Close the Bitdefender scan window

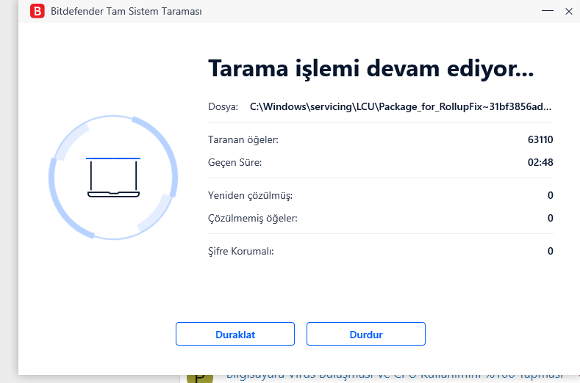tap(569, 12)
